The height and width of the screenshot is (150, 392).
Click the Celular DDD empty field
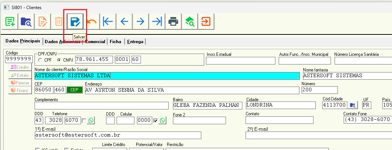(110, 120)
